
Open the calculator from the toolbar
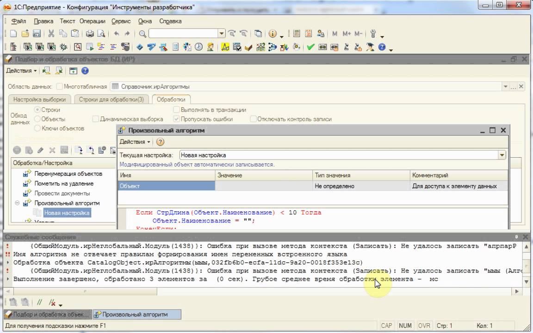[297, 34]
